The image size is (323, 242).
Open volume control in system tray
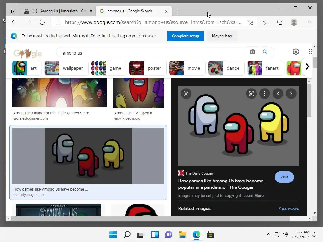point(285,234)
